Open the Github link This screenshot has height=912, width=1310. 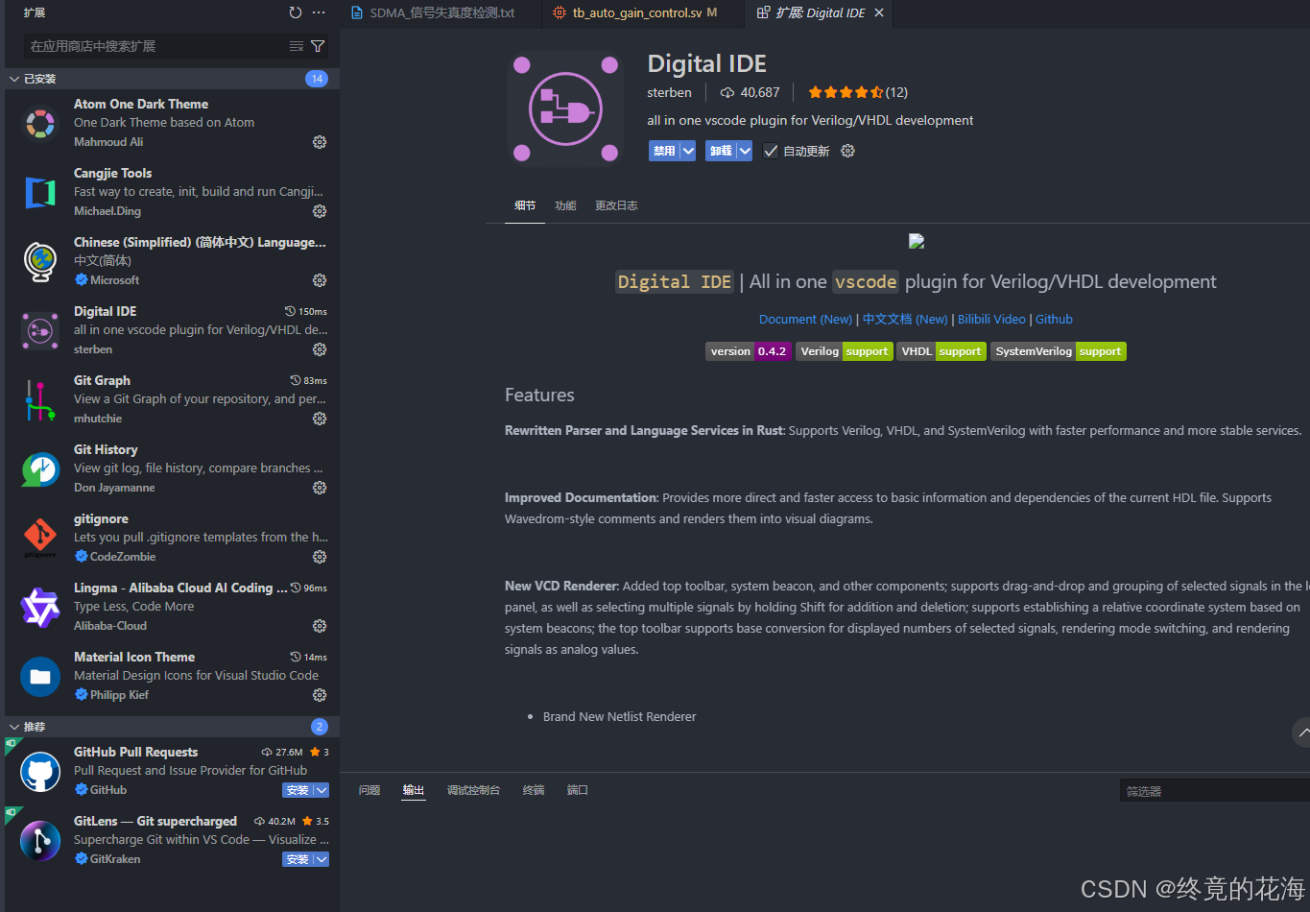point(1054,319)
